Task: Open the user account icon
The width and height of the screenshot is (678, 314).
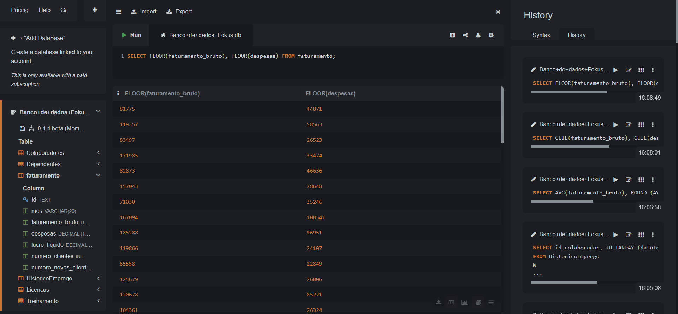Action: click(x=478, y=35)
